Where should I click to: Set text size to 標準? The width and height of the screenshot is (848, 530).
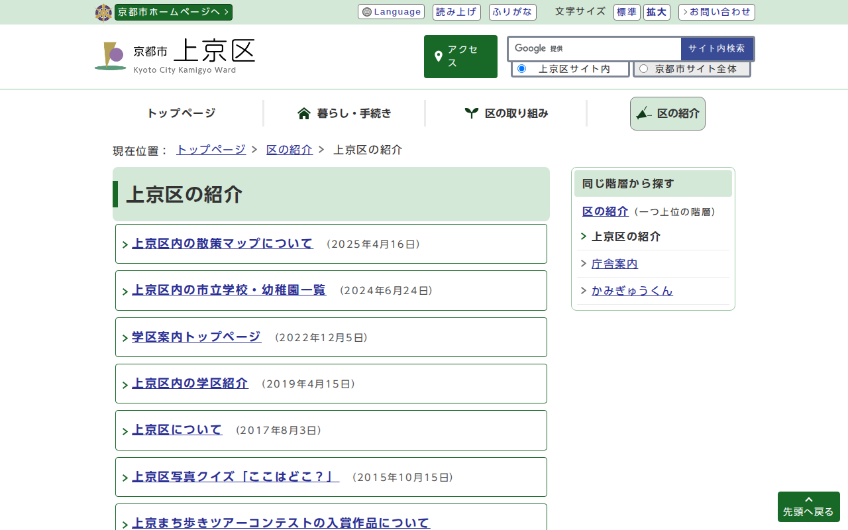coord(627,12)
